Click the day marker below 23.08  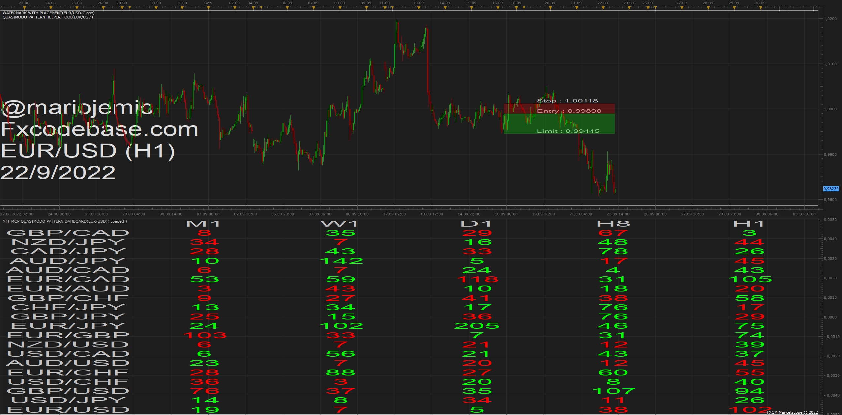pos(24,8)
